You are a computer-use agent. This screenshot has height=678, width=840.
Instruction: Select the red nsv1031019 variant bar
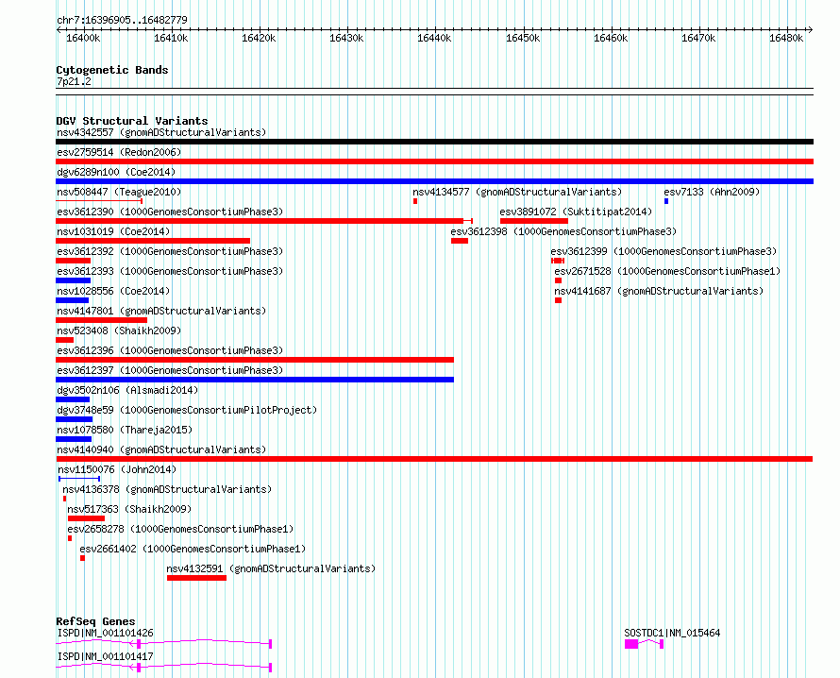(x=153, y=241)
